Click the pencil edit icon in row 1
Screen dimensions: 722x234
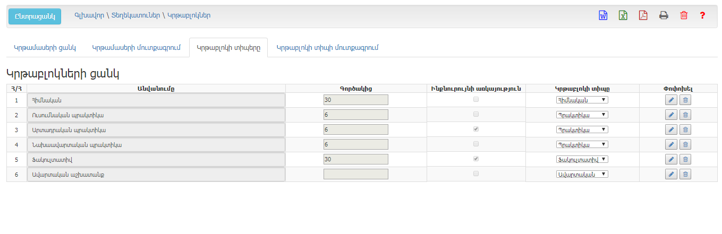[x=671, y=100]
